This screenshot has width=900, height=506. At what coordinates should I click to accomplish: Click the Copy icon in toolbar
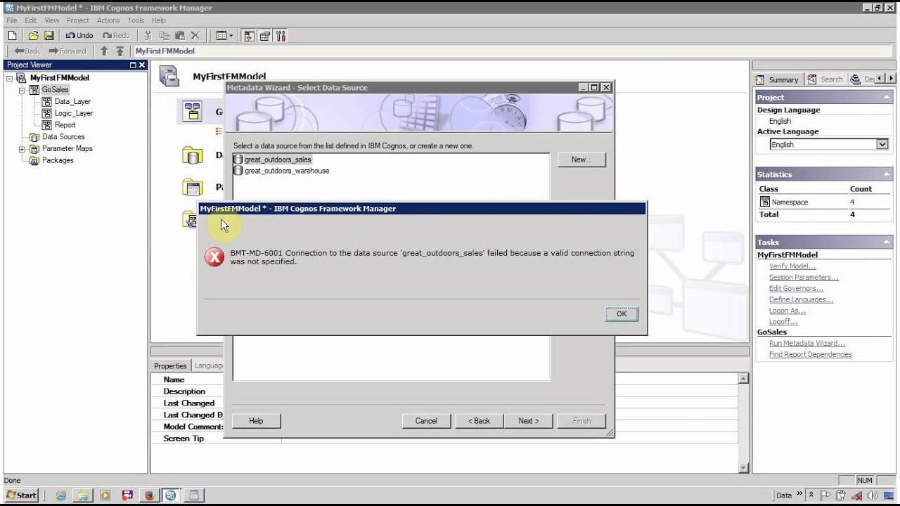[x=164, y=36]
